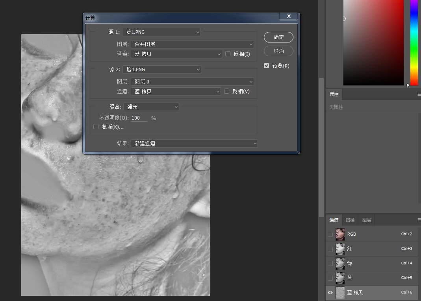Switch to the 图层 panel tab
The height and width of the screenshot is (301, 421).
367,220
